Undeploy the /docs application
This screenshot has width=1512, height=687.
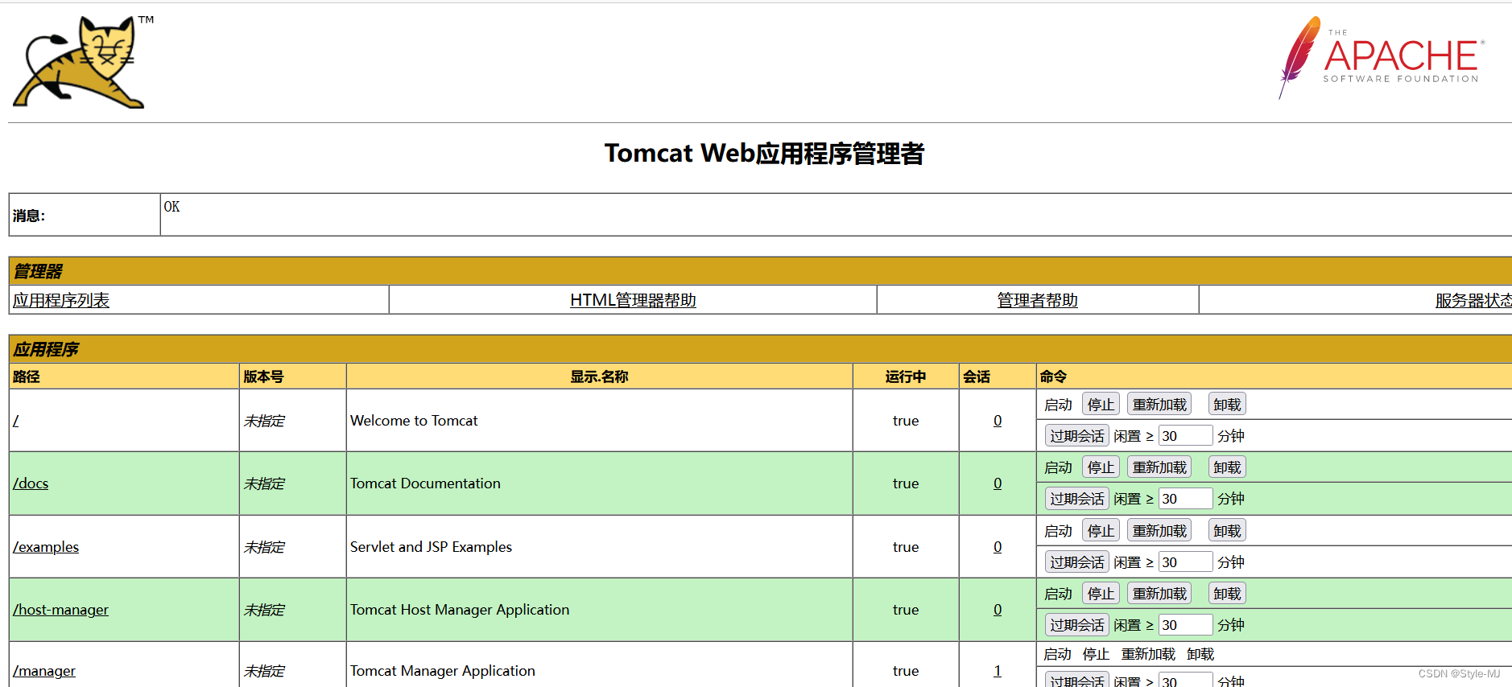pyautogui.click(x=1227, y=467)
